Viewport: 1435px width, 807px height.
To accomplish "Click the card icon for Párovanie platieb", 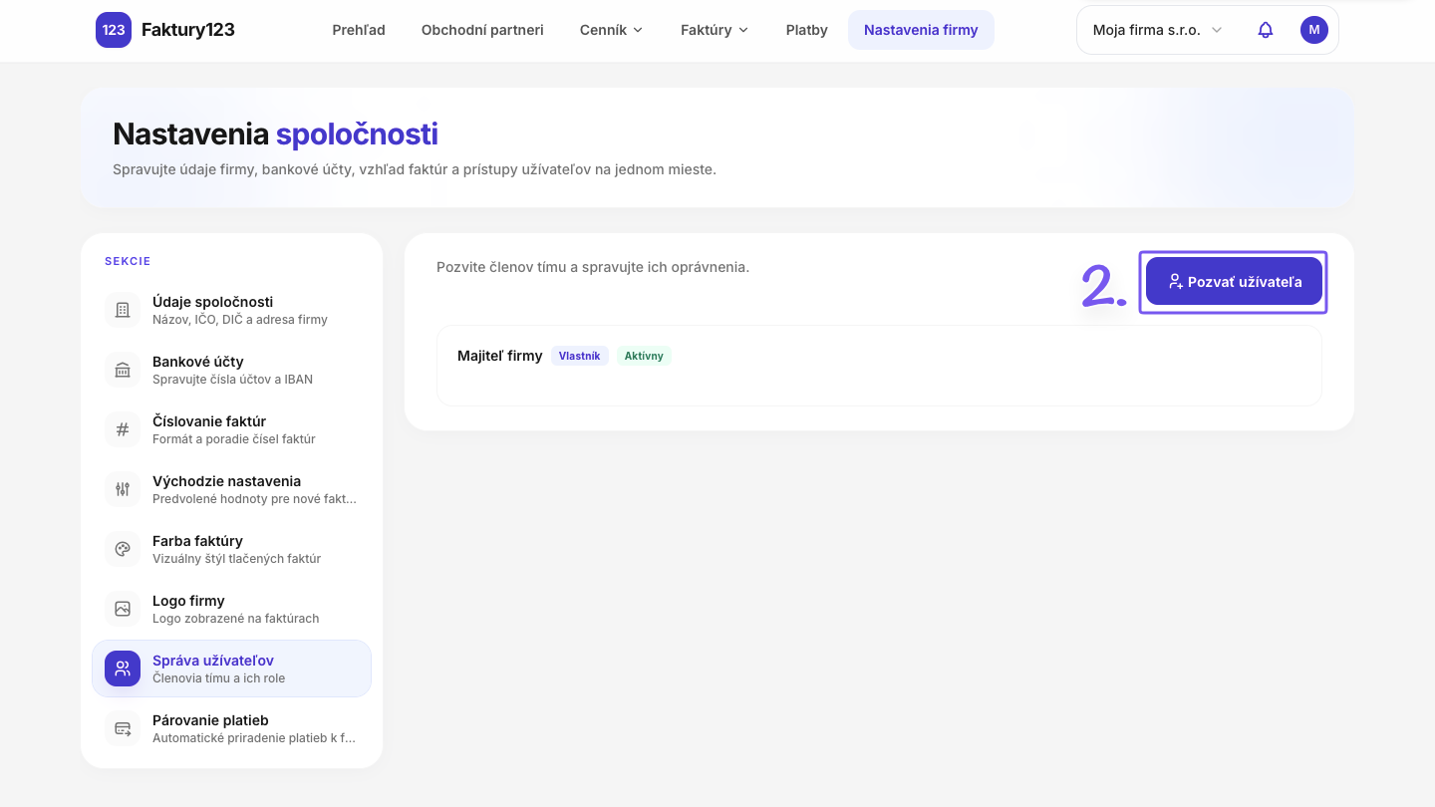I will pos(123,728).
